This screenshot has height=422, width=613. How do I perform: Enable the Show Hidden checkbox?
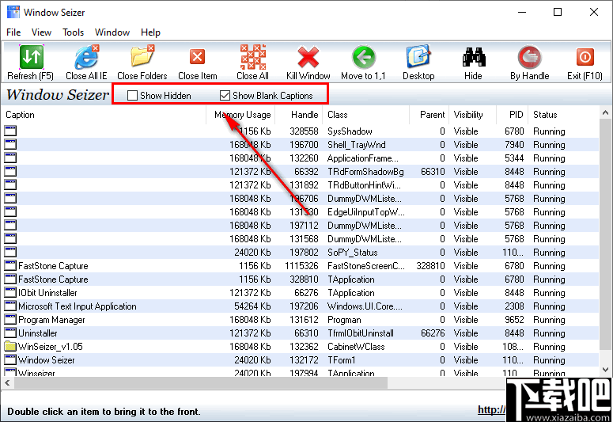click(x=133, y=95)
